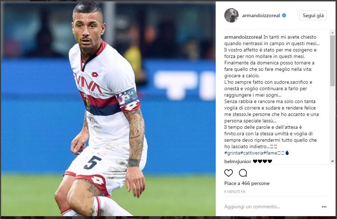Click armandoizzoreal username in the caption
This screenshot has height=219, width=337.
pos(243,37)
